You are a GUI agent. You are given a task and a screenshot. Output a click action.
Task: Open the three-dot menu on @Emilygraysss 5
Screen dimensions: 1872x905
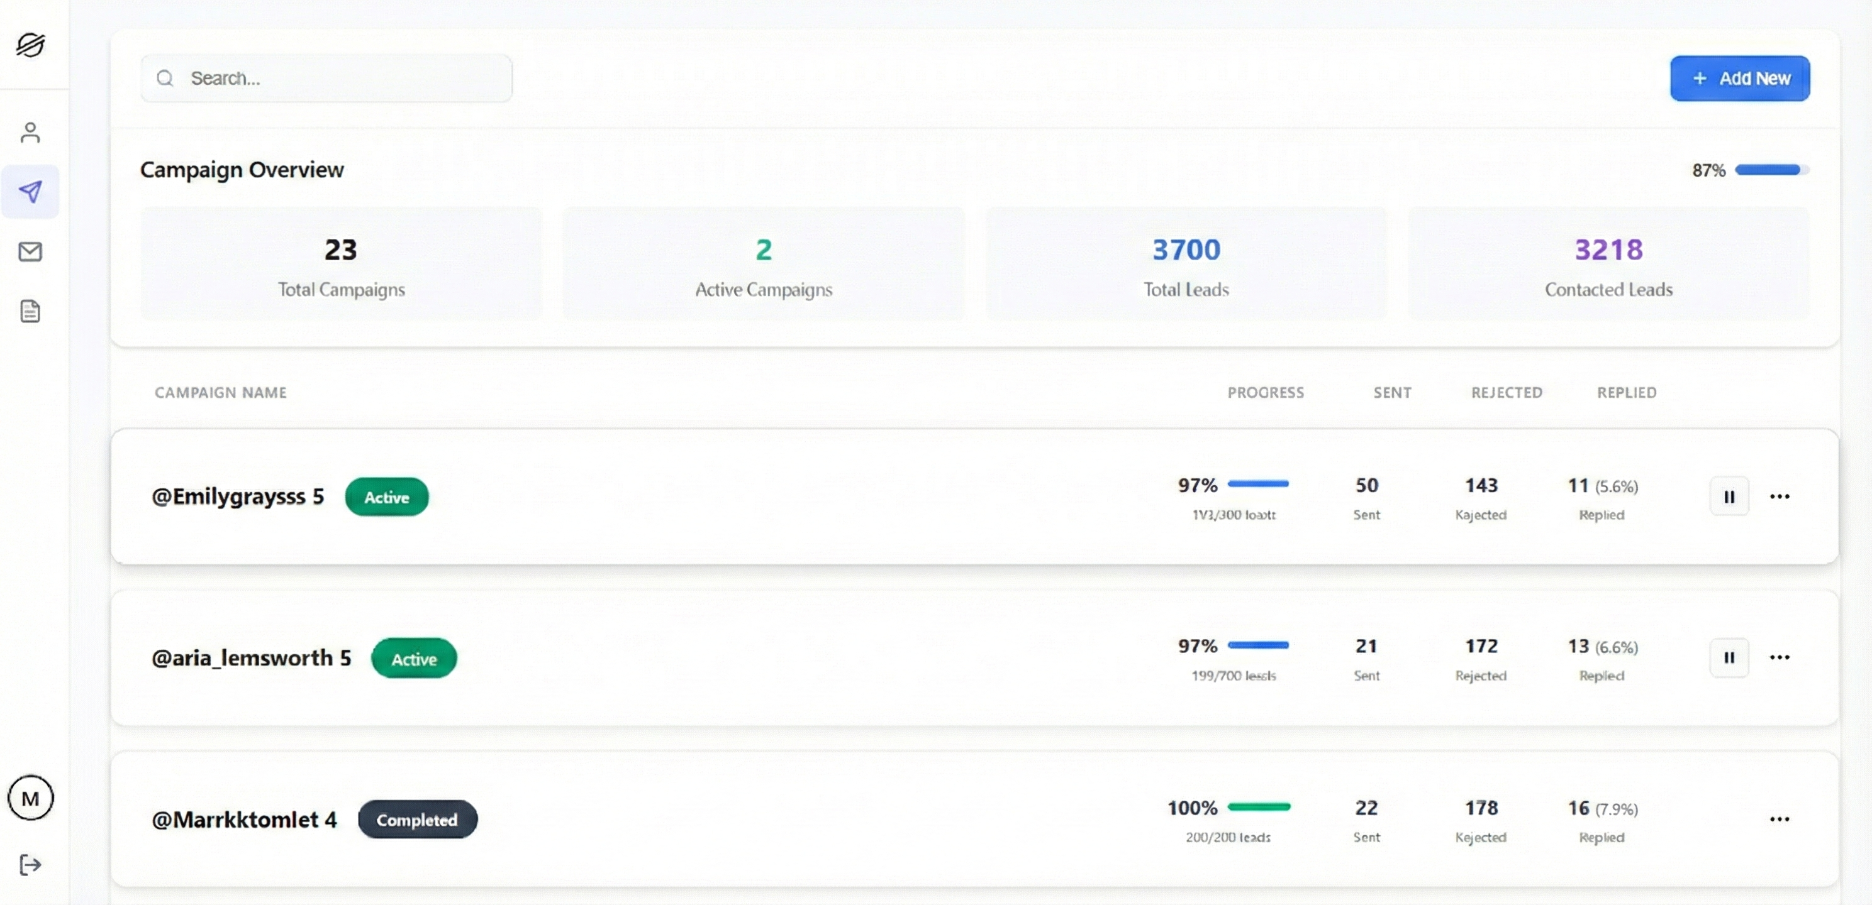(x=1780, y=496)
